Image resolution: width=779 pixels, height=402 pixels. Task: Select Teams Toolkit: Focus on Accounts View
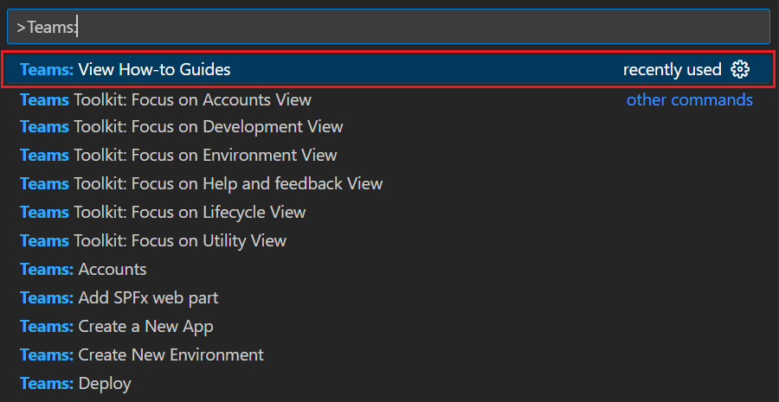pos(389,99)
